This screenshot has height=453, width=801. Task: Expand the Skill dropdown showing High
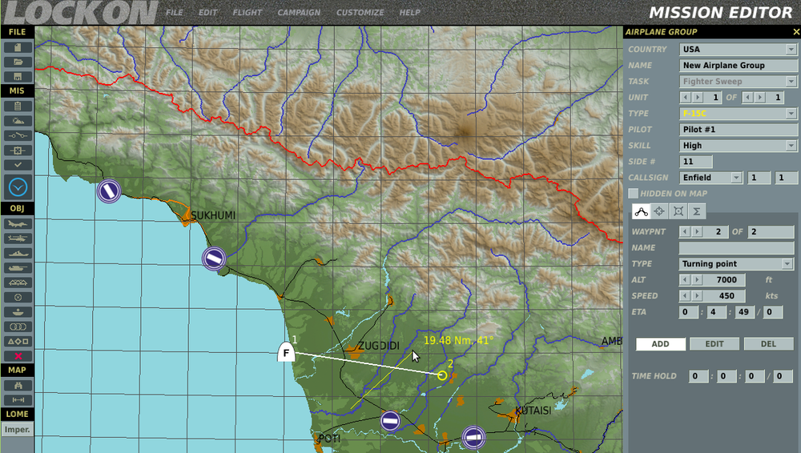(791, 146)
